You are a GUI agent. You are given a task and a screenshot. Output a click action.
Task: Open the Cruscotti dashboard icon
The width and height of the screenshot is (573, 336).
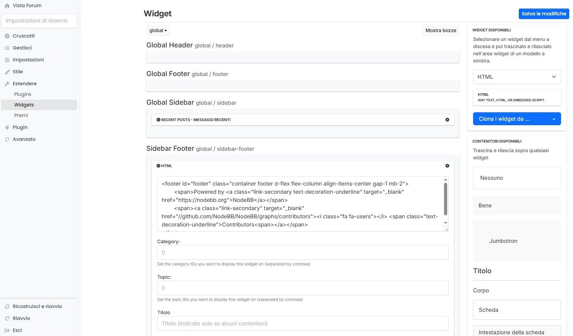pos(7,36)
